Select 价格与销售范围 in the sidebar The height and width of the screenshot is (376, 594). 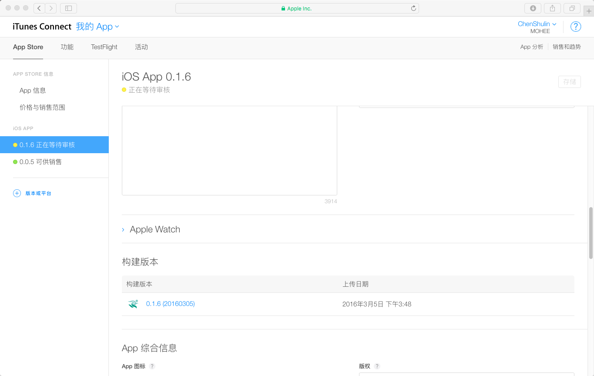click(42, 107)
